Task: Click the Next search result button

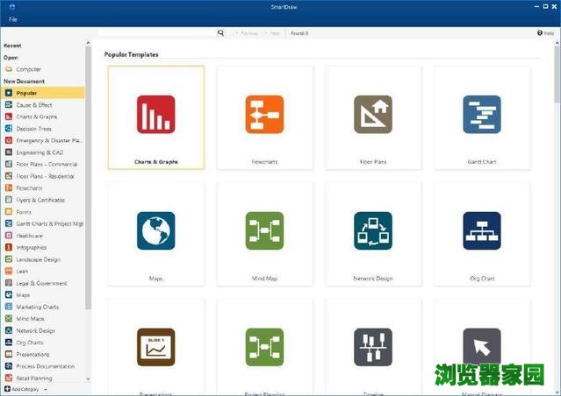Action: (x=274, y=33)
